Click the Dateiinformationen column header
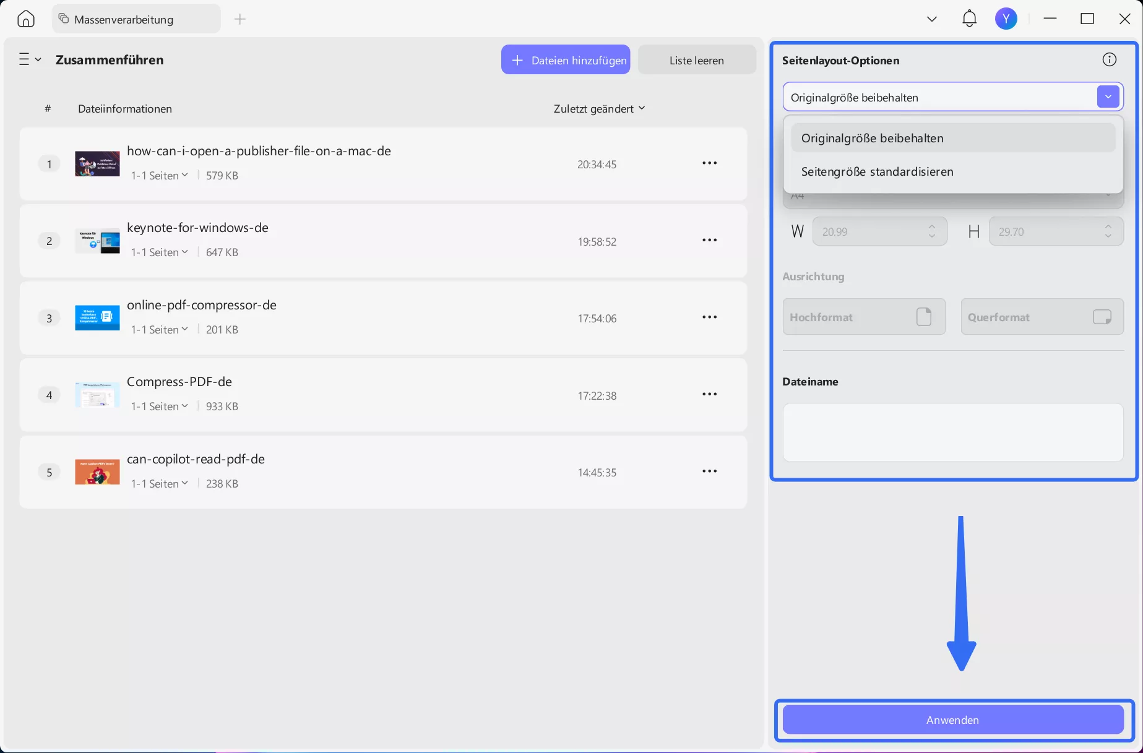The image size is (1143, 753). pyautogui.click(x=125, y=109)
